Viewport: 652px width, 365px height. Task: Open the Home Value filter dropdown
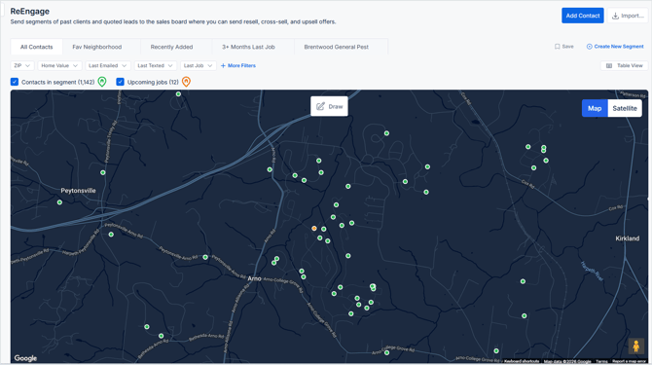pyautogui.click(x=59, y=65)
